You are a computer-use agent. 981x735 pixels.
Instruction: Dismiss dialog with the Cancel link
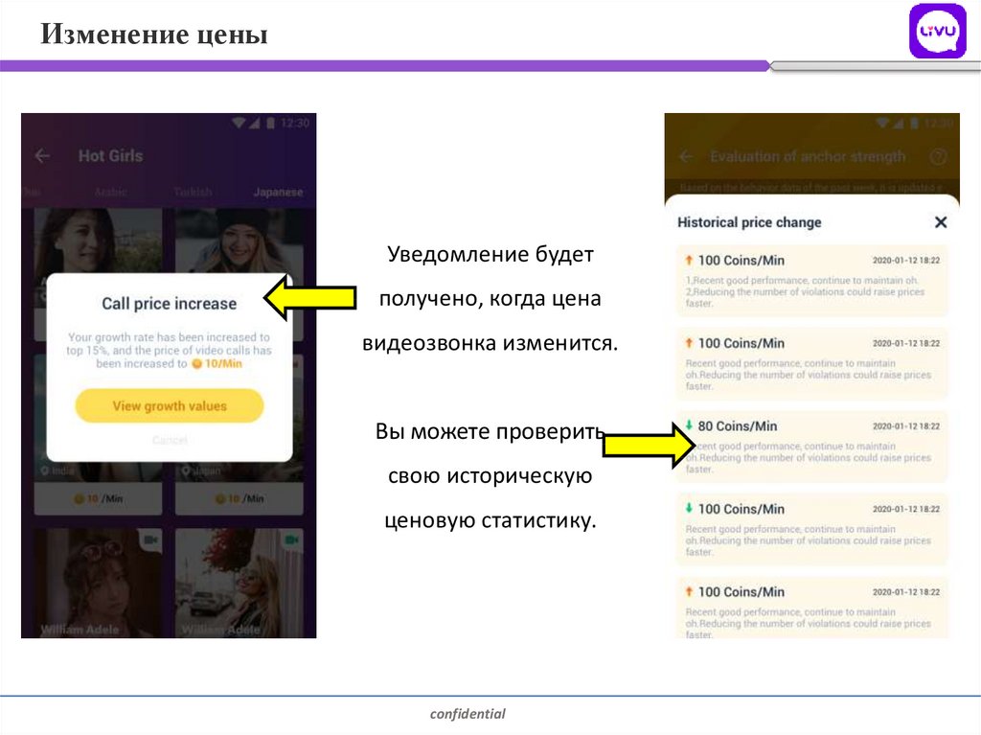click(x=170, y=440)
